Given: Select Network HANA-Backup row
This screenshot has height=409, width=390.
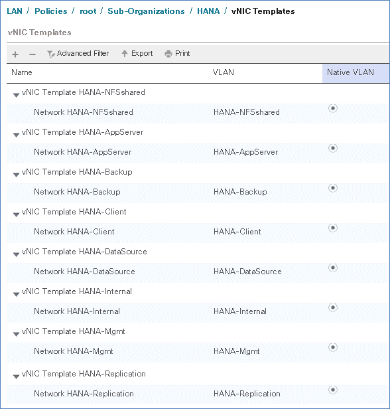Looking at the screenshot, I should (198, 193).
